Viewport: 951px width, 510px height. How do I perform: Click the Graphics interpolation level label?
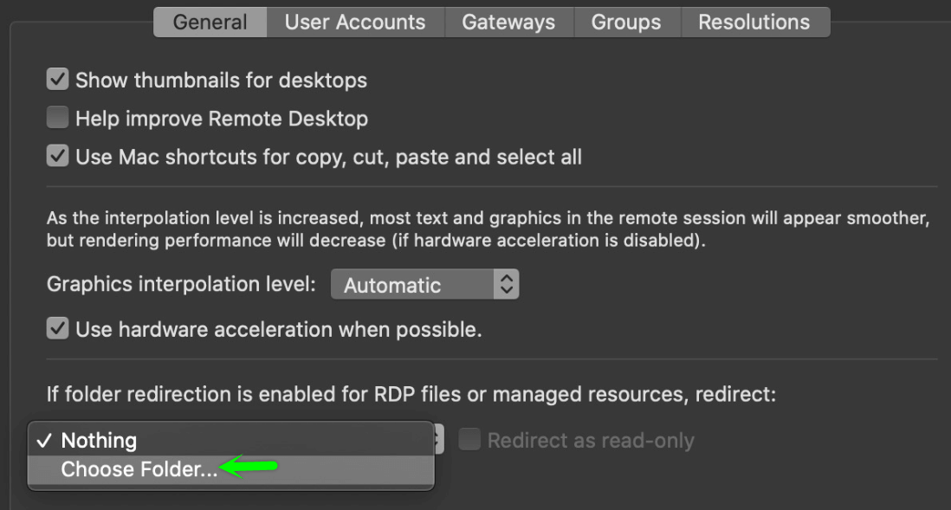tap(181, 284)
